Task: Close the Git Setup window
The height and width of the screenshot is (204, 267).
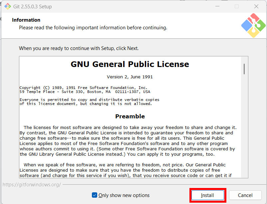Action: tap(256, 6)
